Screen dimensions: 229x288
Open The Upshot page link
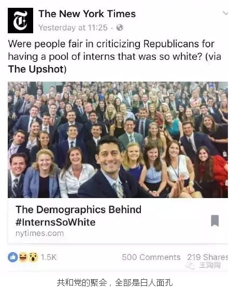pos(36,70)
